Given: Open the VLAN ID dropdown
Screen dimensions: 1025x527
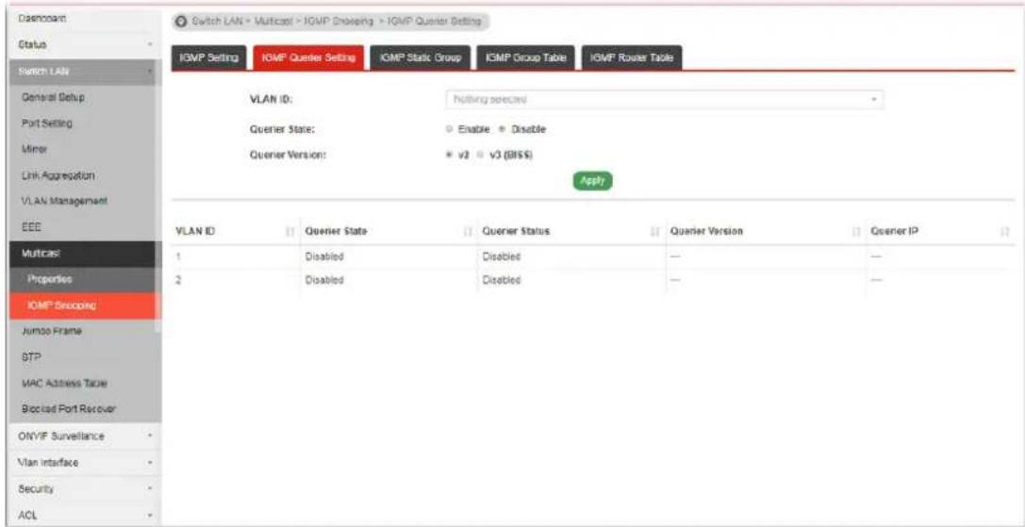Looking at the screenshot, I should 664,99.
